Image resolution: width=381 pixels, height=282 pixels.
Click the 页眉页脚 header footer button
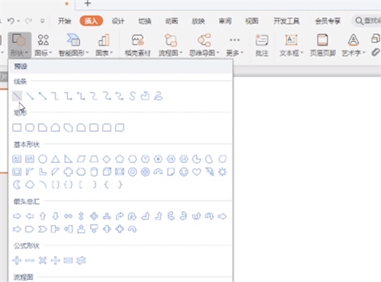point(322,45)
